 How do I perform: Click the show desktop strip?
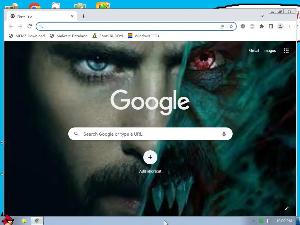point(298,221)
